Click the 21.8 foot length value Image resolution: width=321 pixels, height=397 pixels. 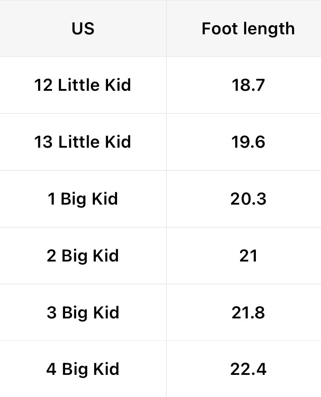tap(248, 313)
